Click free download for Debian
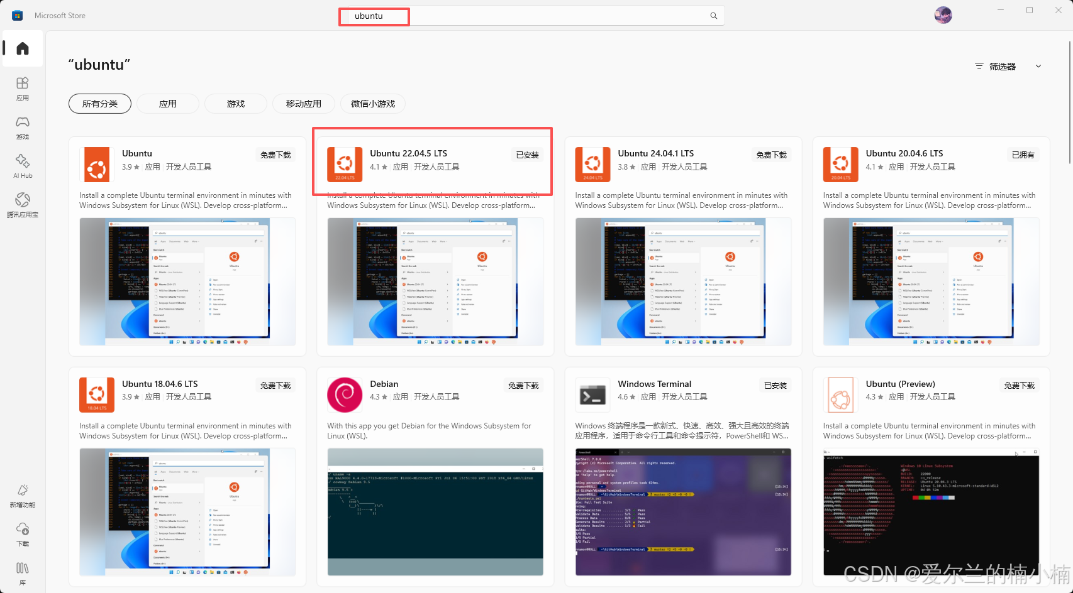Image resolution: width=1073 pixels, height=593 pixels. (523, 386)
